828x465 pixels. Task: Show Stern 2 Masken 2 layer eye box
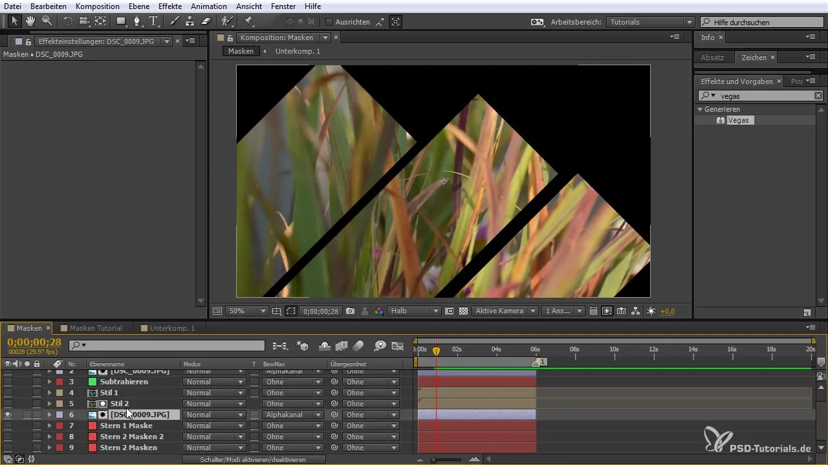pos(8,437)
